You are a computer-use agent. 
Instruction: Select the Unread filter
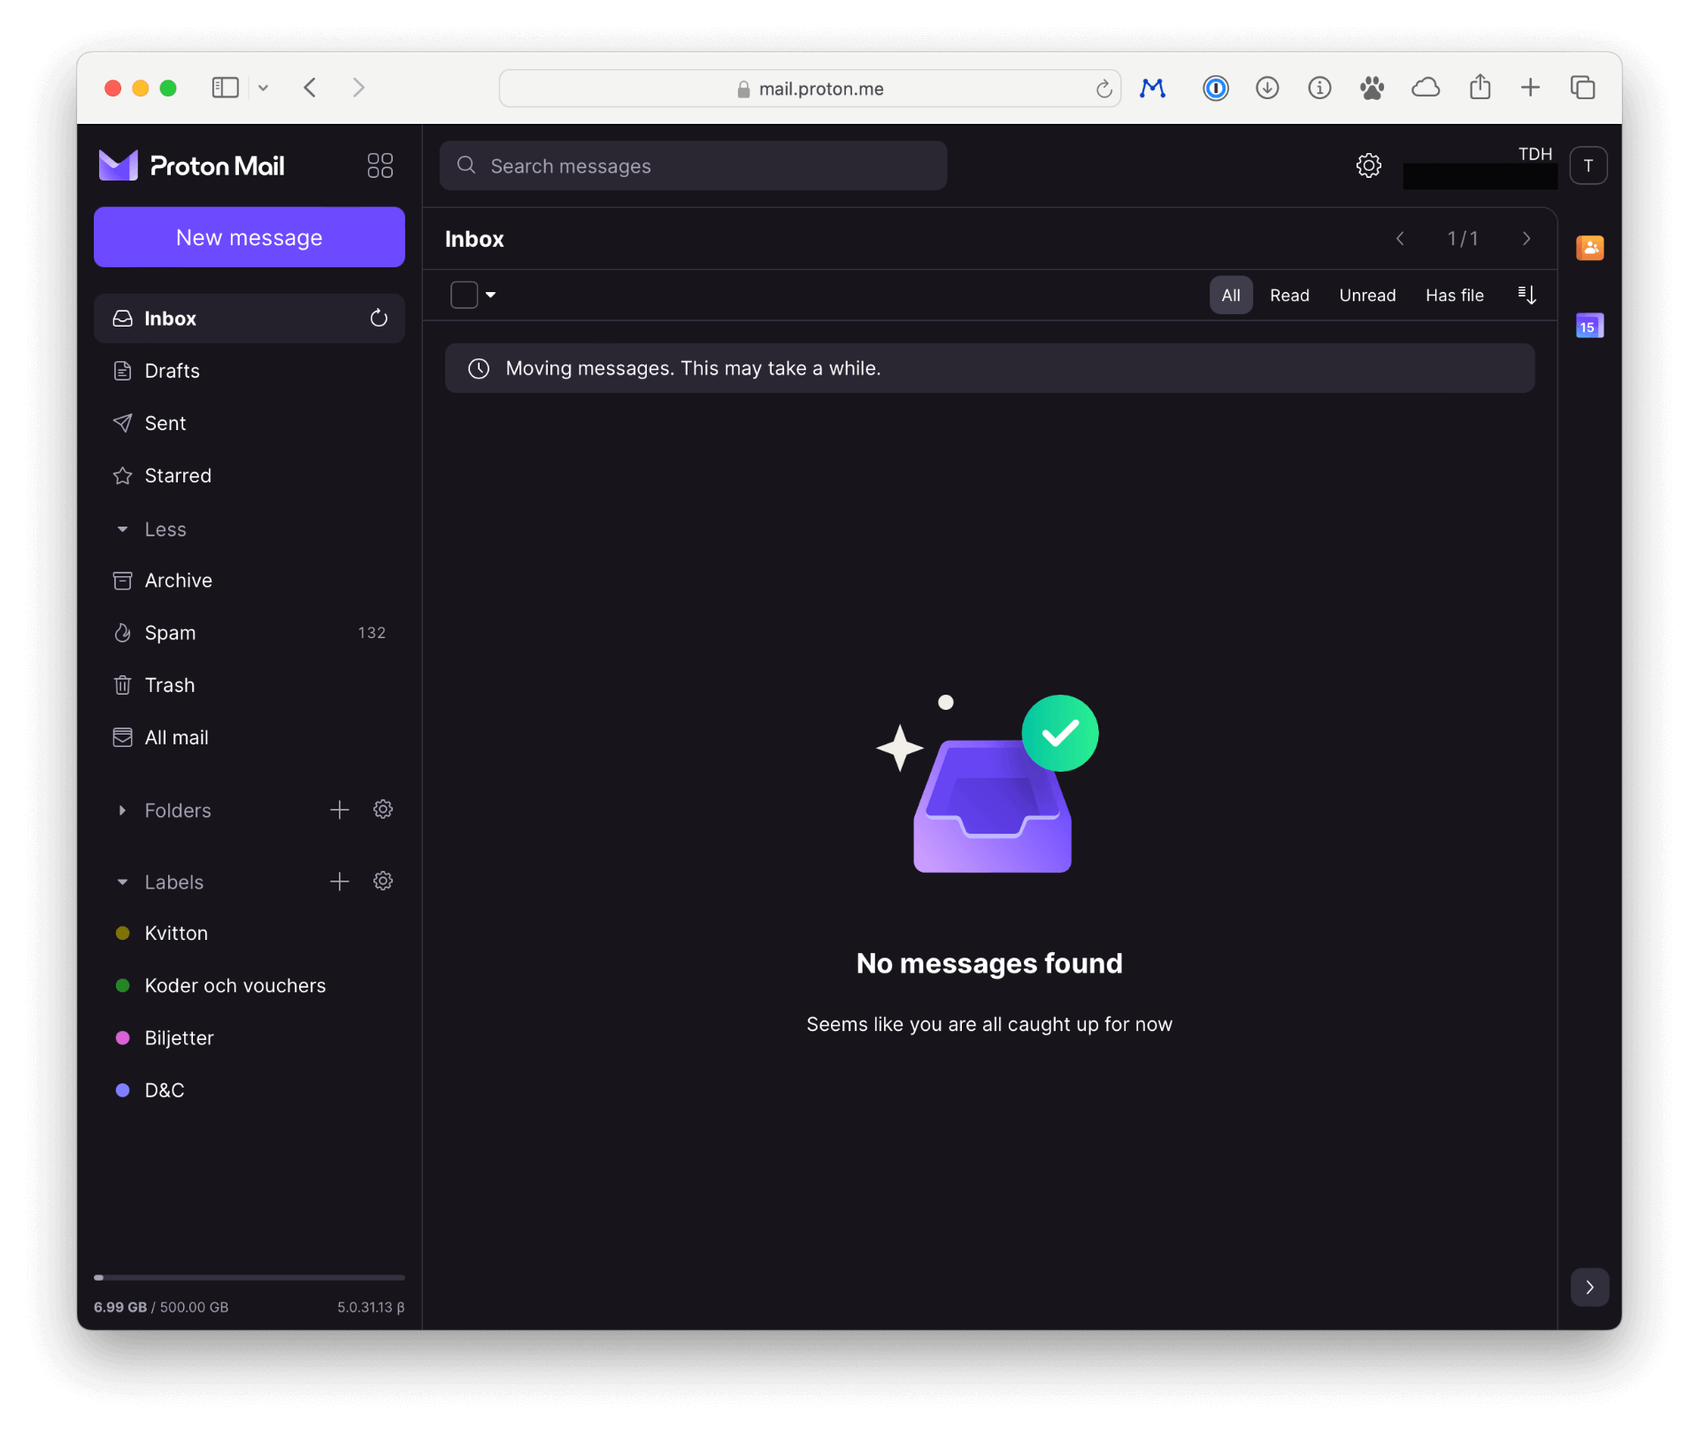click(x=1367, y=296)
